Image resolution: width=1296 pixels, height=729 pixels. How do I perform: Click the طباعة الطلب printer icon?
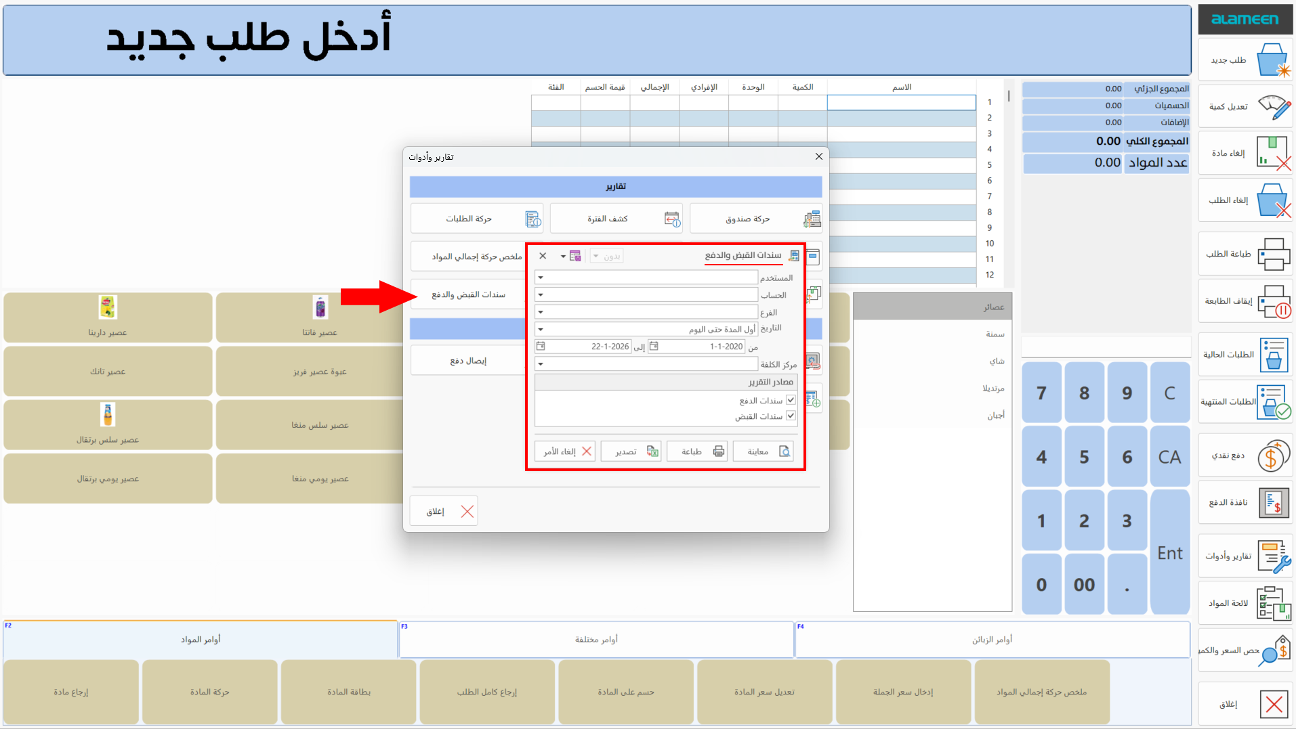click(x=1274, y=255)
